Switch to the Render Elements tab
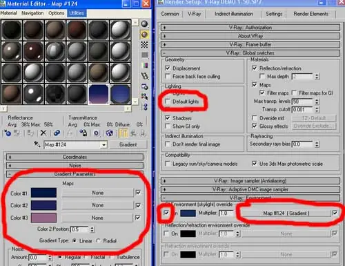Viewport: 345px width, 266px height. pos(310,14)
